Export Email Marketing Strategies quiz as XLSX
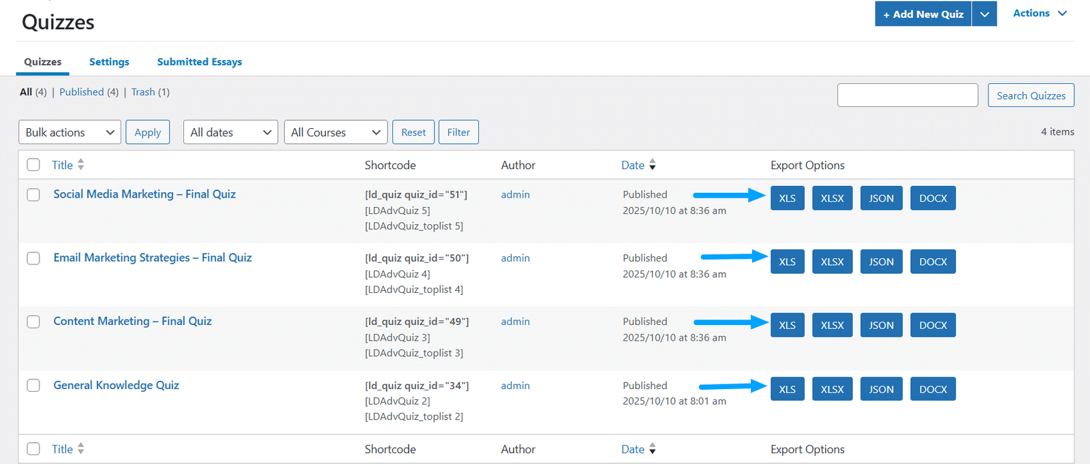Viewport: 1090px width, 464px height. [832, 262]
